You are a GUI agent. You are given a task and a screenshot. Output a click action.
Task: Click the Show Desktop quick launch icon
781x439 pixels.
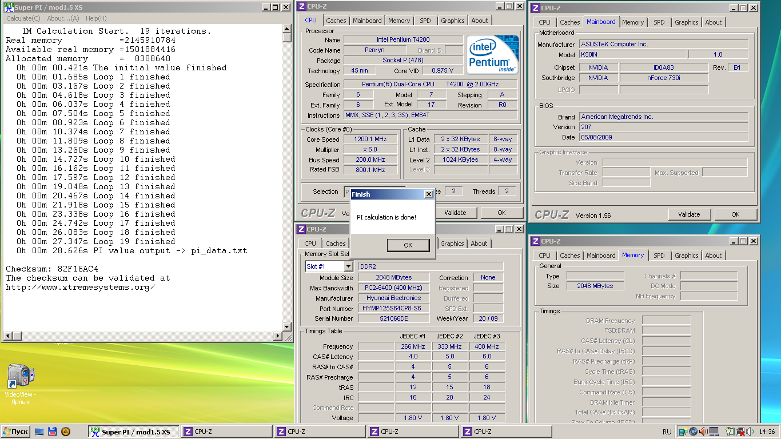pyautogui.click(x=39, y=432)
